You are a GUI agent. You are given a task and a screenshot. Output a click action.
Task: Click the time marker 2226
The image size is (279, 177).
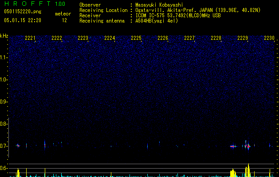click(x=163, y=38)
